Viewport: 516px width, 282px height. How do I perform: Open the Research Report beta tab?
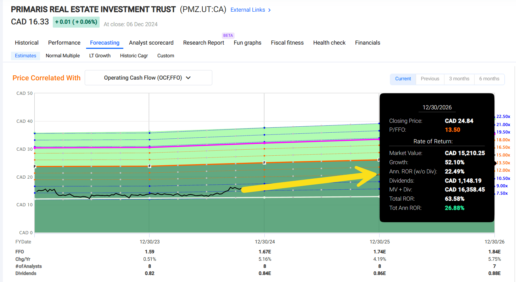pyautogui.click(x=203, y=42)
